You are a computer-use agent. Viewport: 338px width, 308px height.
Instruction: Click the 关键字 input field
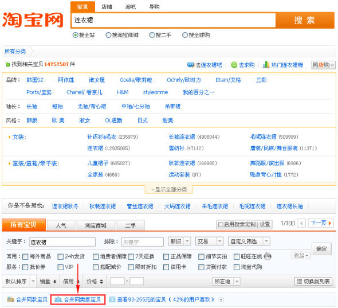pos(62,242)
